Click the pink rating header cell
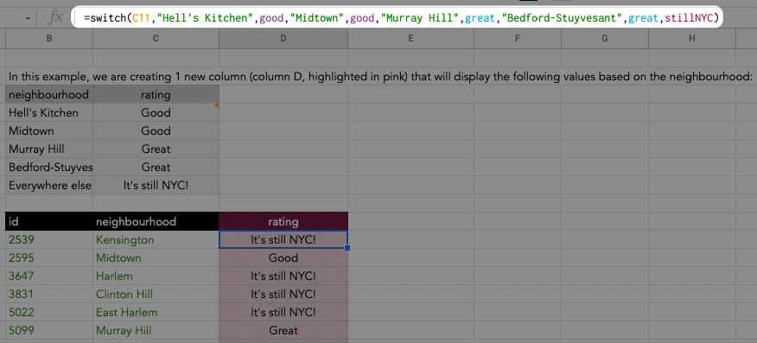 (283, 221)
